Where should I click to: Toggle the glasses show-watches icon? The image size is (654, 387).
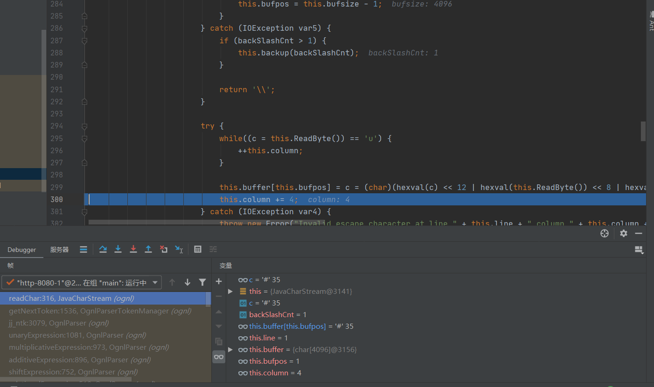pos(219,357)
